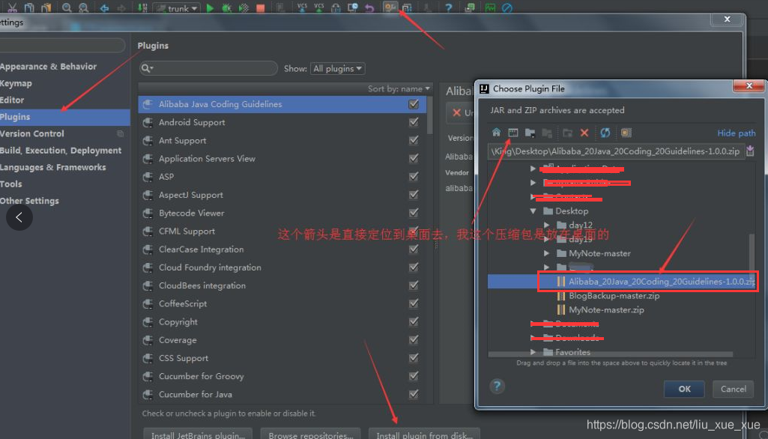Open the Version Control settings category

coord(31,134)
